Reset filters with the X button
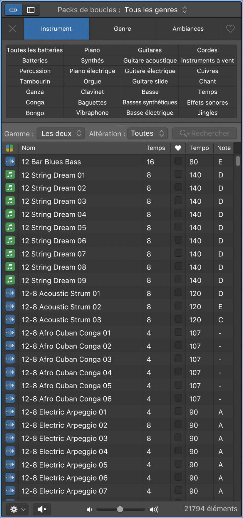The width and height of the screenshot is (243, 518). pyautogui.click(x=13, y=29)
